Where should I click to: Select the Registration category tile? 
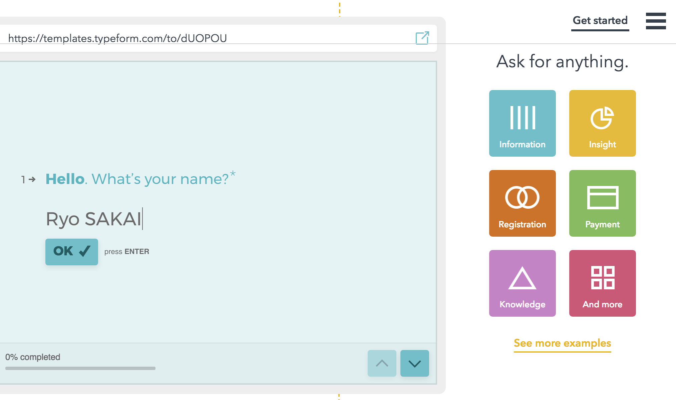coord(522,203)
